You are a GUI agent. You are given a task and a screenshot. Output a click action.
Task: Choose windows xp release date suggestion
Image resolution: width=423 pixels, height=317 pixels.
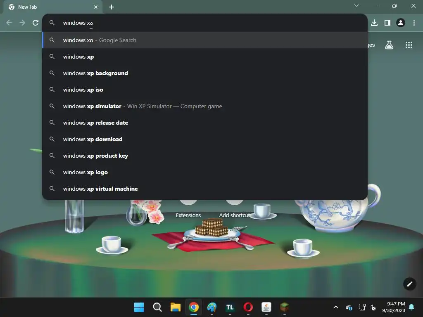click(x=205, y=123)
